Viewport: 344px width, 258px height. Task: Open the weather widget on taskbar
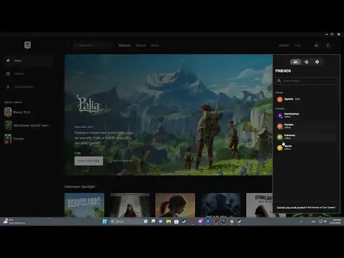click(x=14, y=221)
